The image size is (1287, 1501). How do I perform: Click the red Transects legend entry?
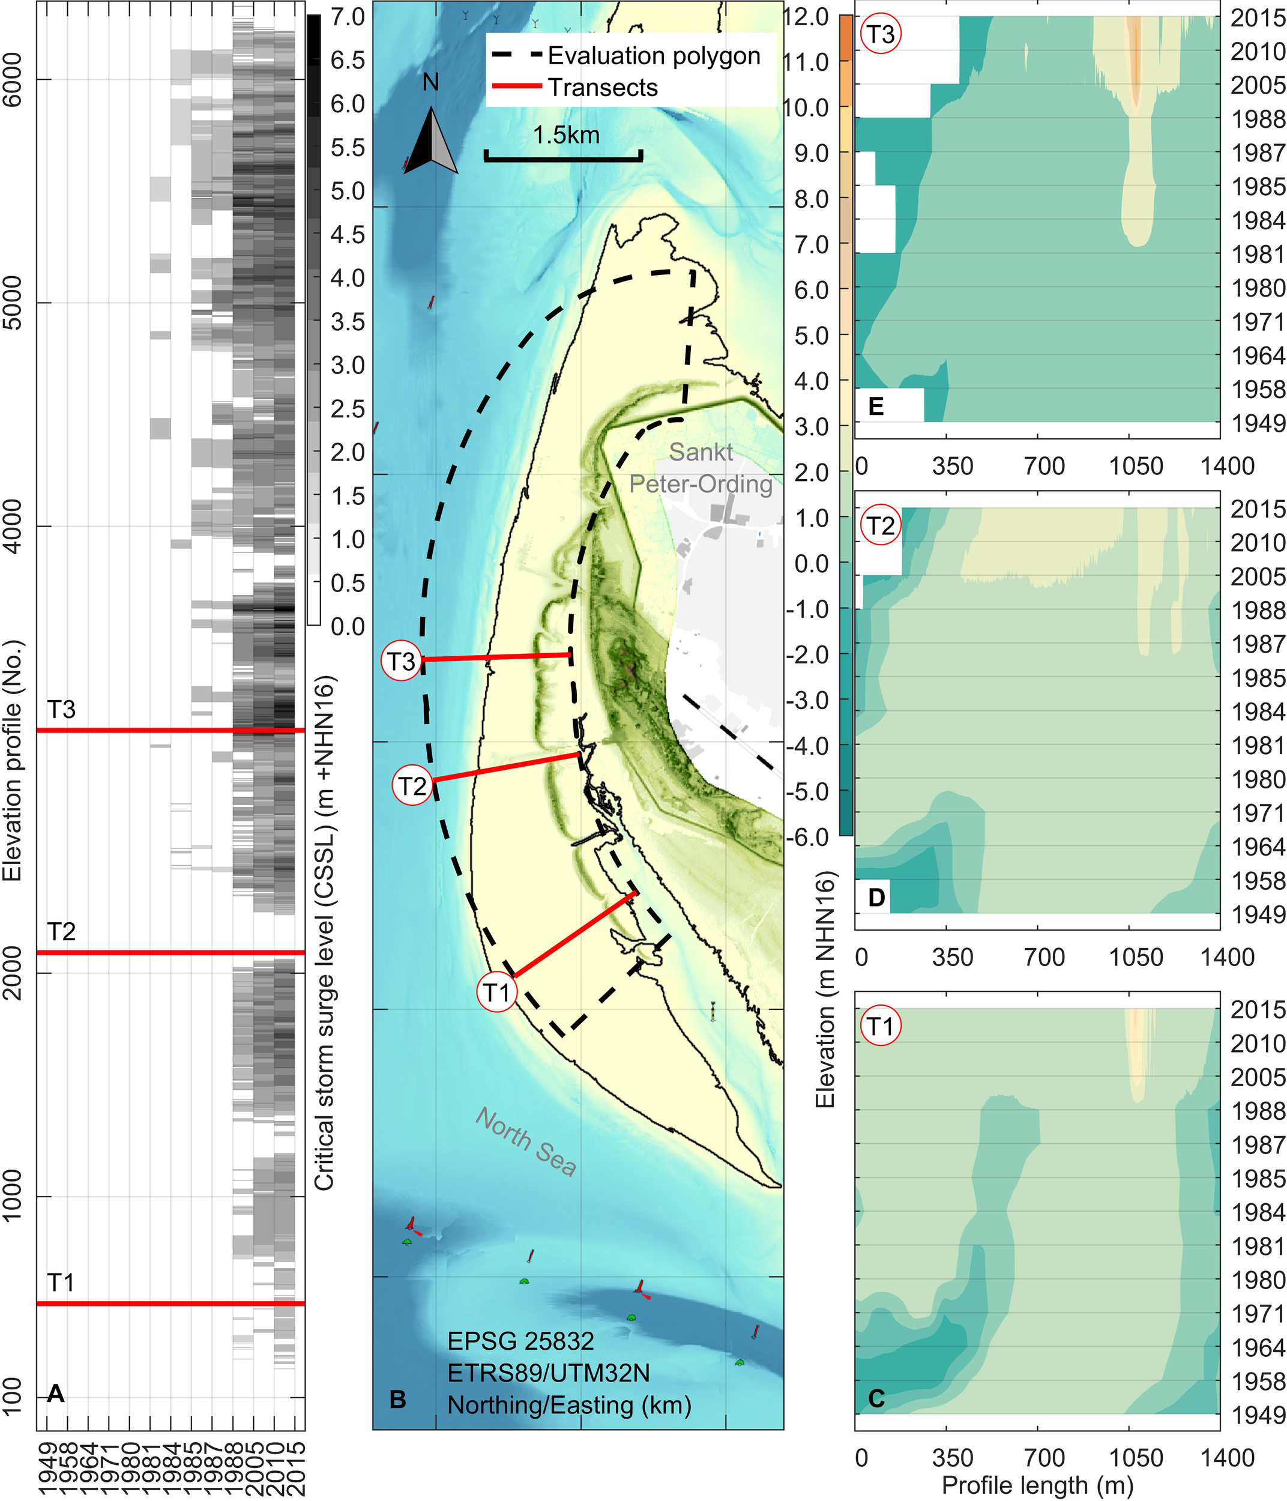click(576, 88)
